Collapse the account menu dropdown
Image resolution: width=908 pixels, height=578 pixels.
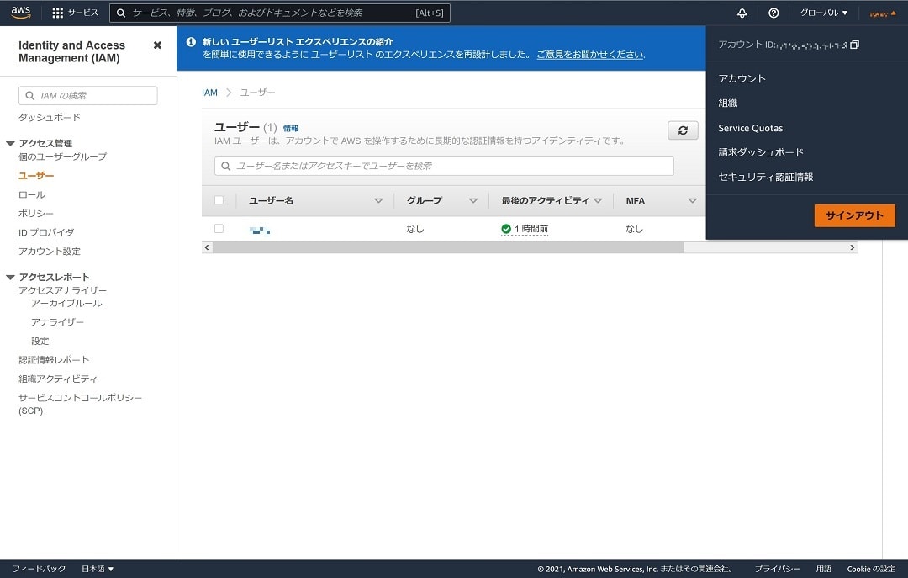(x=882, y=13)
